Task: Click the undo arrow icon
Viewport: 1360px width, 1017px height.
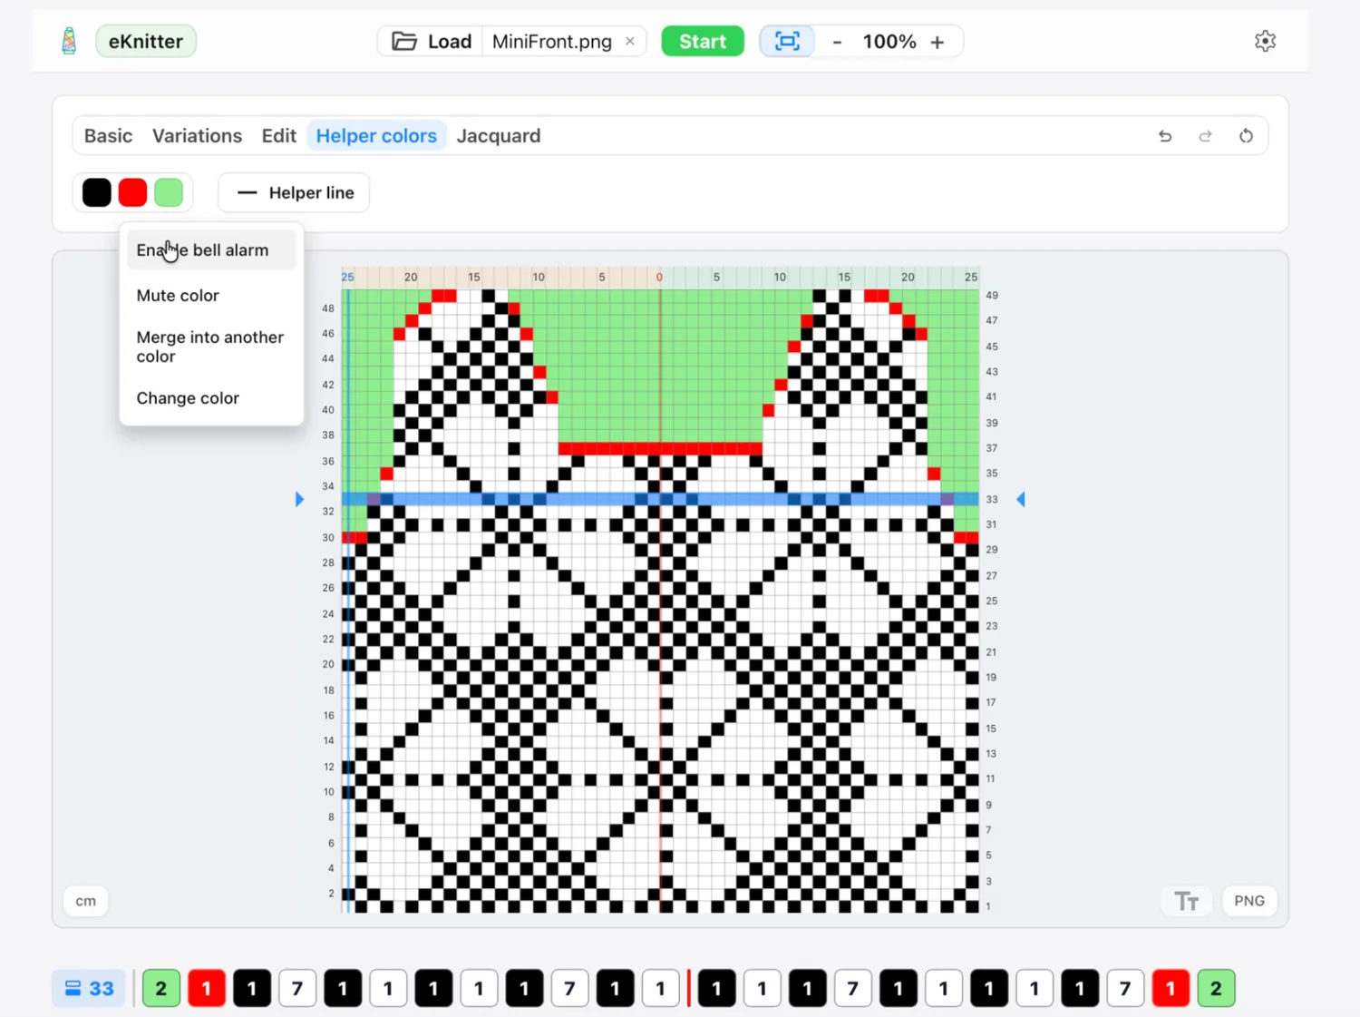Action: 1165,136
